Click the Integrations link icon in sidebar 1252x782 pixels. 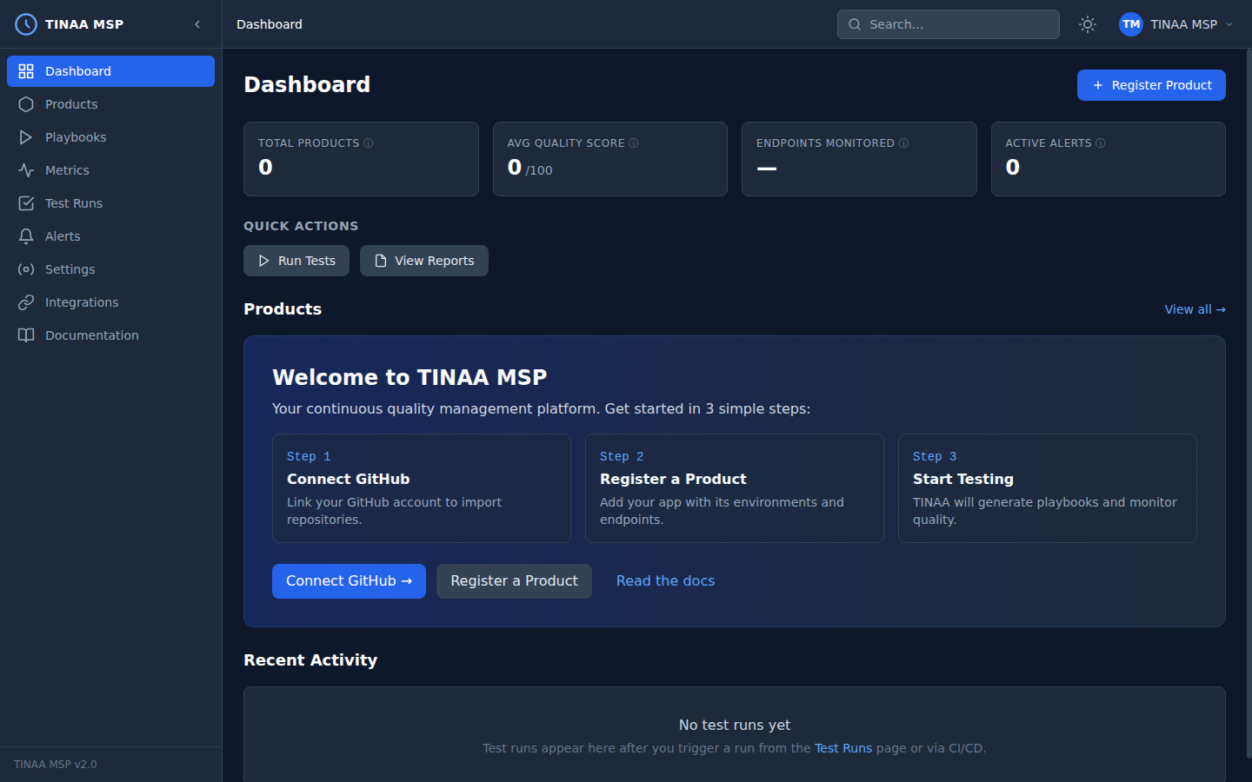coord(26,302)
